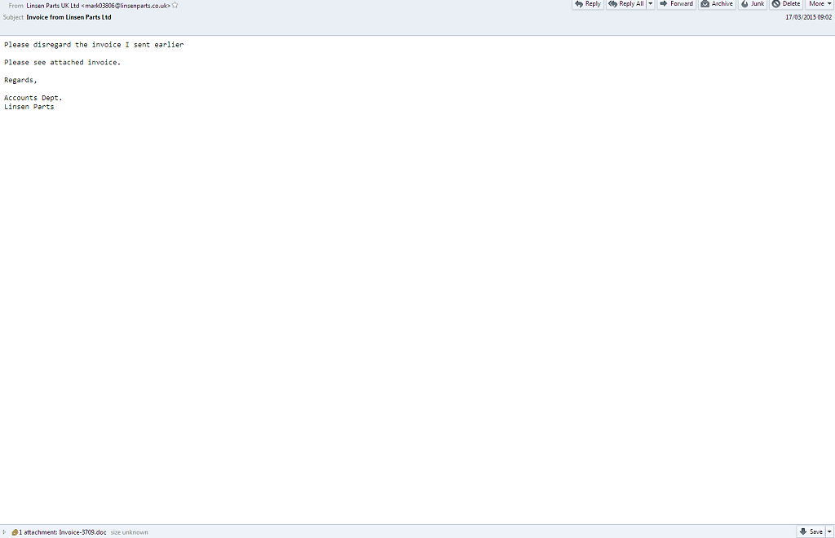Screen dimensions: 835x538
Task: Delete this email
Action: pyautogui.click(x=786, y=4)
